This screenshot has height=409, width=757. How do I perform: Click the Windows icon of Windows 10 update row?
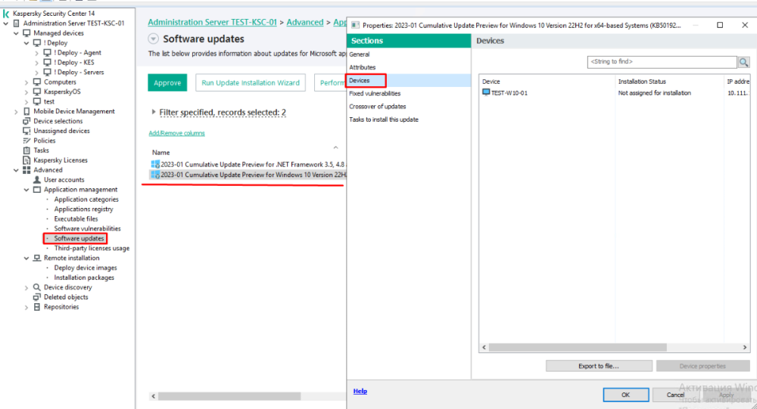tap(155, 175)
